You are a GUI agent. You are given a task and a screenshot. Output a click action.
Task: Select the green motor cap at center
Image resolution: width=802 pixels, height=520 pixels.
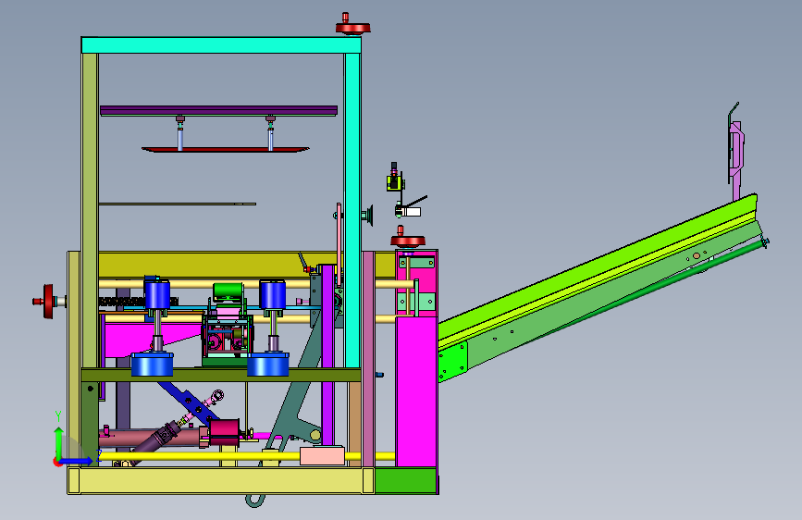(x=228, y=291)
